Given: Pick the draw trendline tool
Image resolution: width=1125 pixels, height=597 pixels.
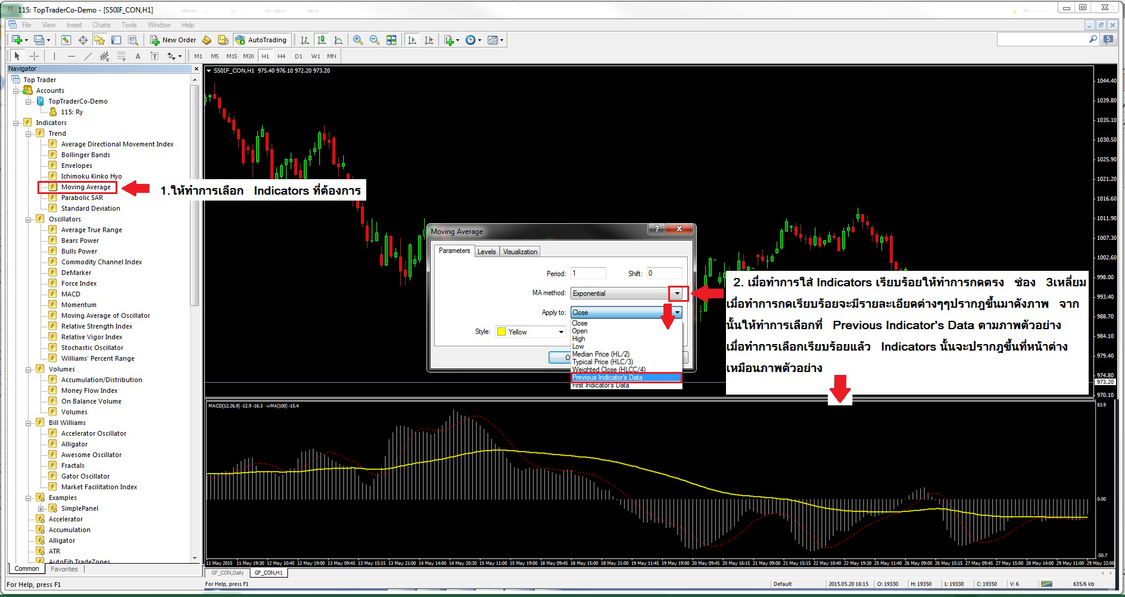Looking at the screenshot, I should [x=88, y=56].
